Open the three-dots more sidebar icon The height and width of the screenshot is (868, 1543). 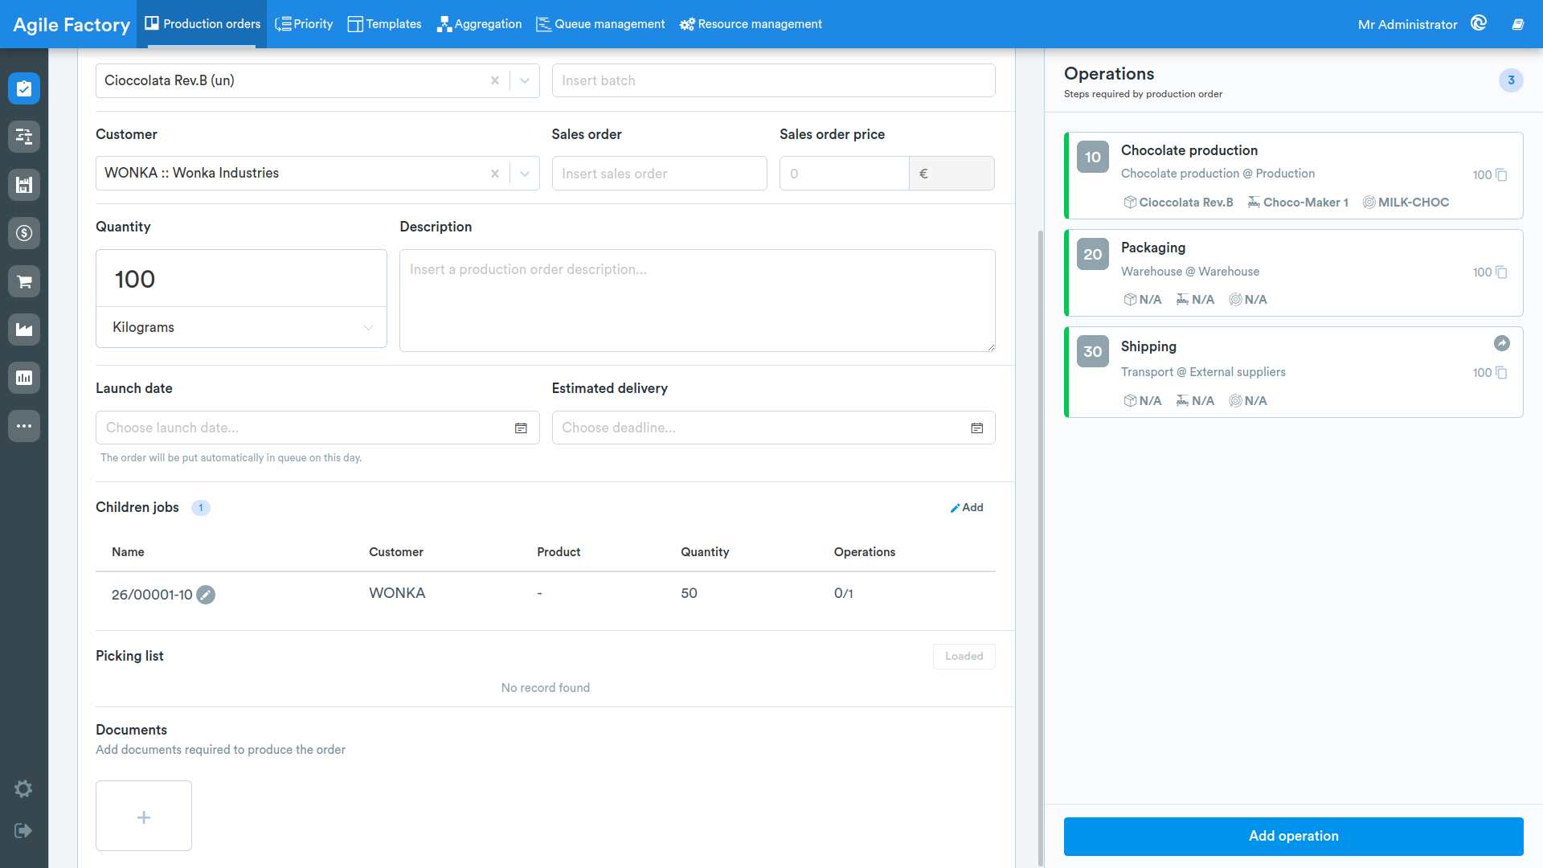pos(24,426)
